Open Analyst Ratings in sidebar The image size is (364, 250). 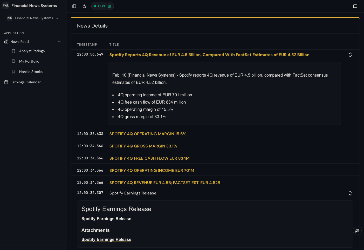[32, 51]
